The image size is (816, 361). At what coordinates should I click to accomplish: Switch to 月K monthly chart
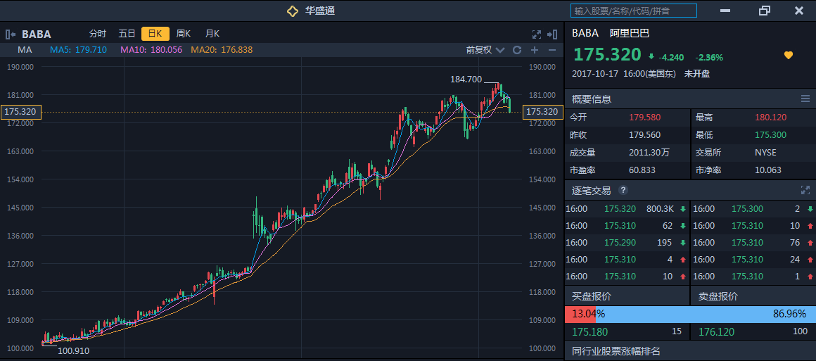[212, 34]
